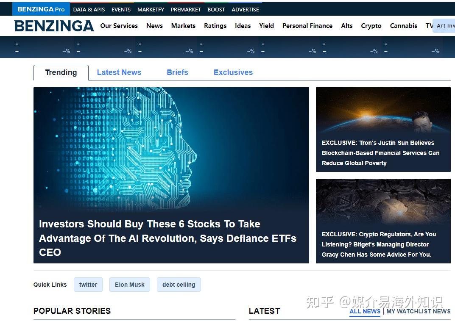This screenshot has height=321, width=455.
Task: Click MY WATCHLIST NEWS
Action: click(418, 311)
